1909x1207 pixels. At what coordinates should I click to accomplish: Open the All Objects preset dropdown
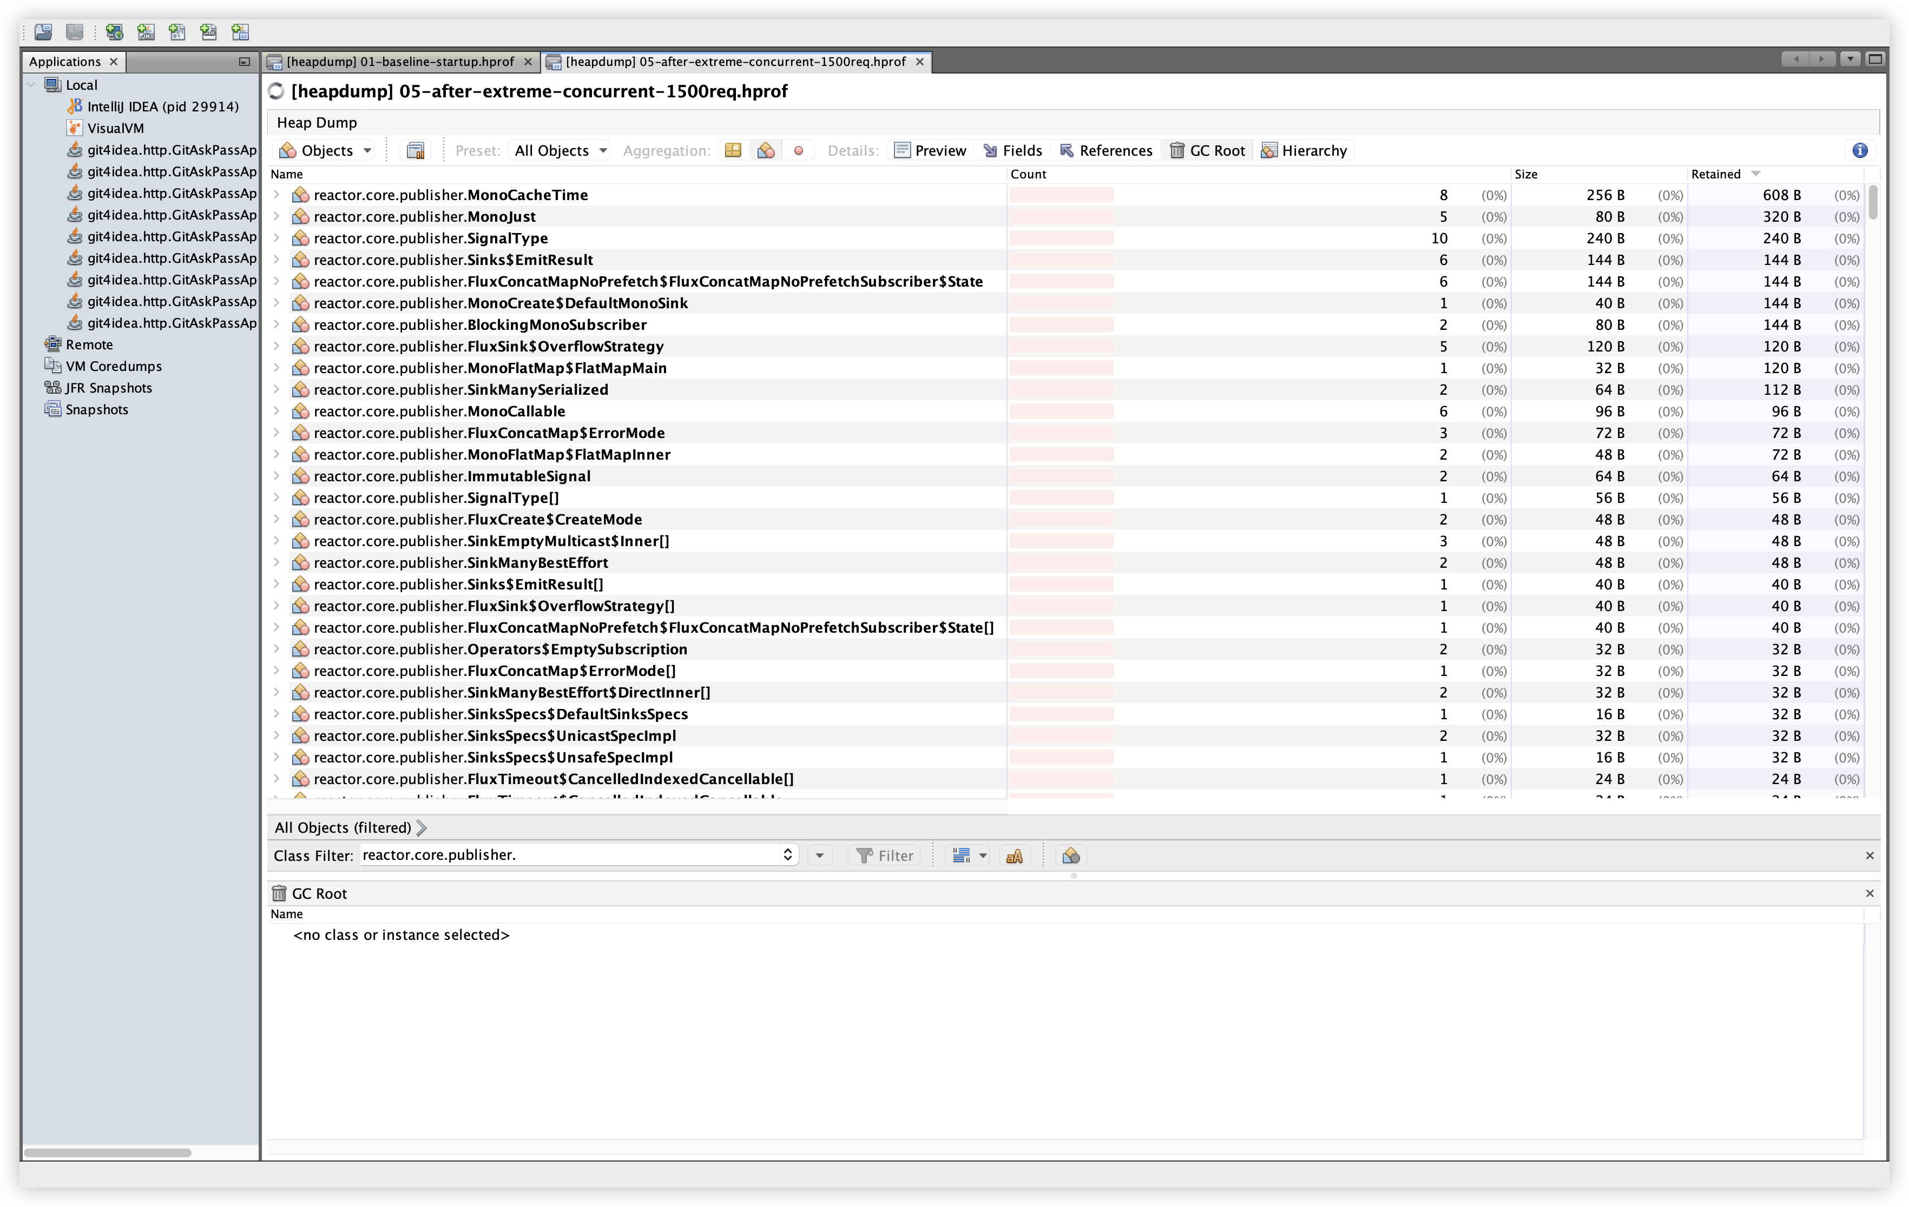pyautogui.click(x=559, y=150)
